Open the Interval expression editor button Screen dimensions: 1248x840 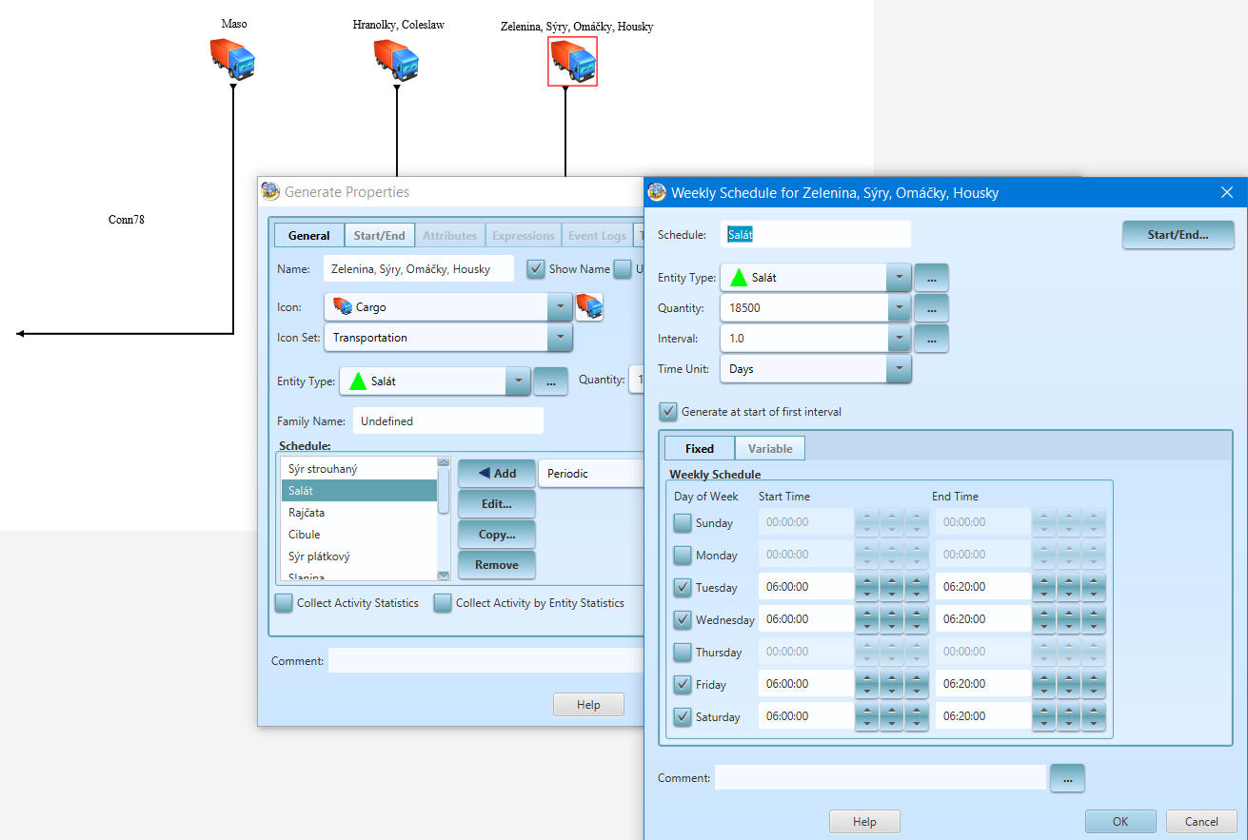pyautogui.click(x=931, y=339)
